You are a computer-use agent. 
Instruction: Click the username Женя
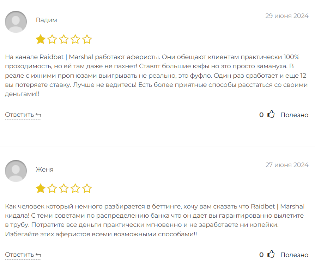point(44,169)
